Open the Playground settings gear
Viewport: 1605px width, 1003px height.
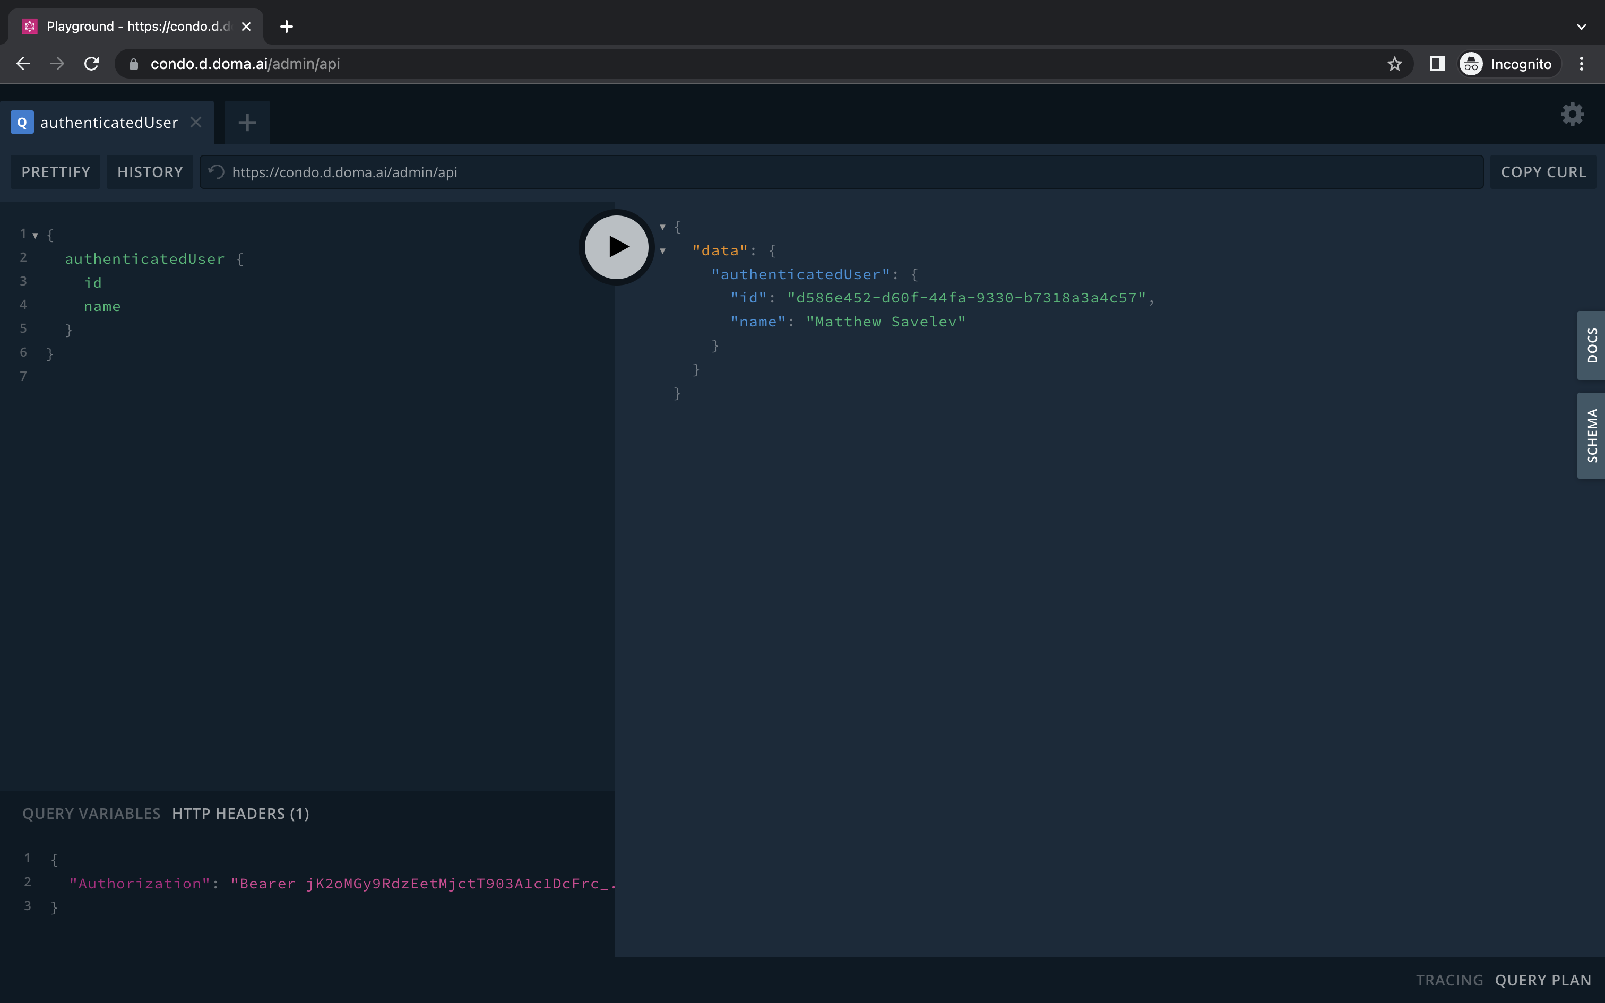pyautogui.click(x=1572, y=115)
